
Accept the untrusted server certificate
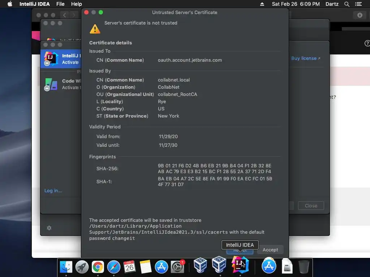pyautogui.click(x=270, y=250)
